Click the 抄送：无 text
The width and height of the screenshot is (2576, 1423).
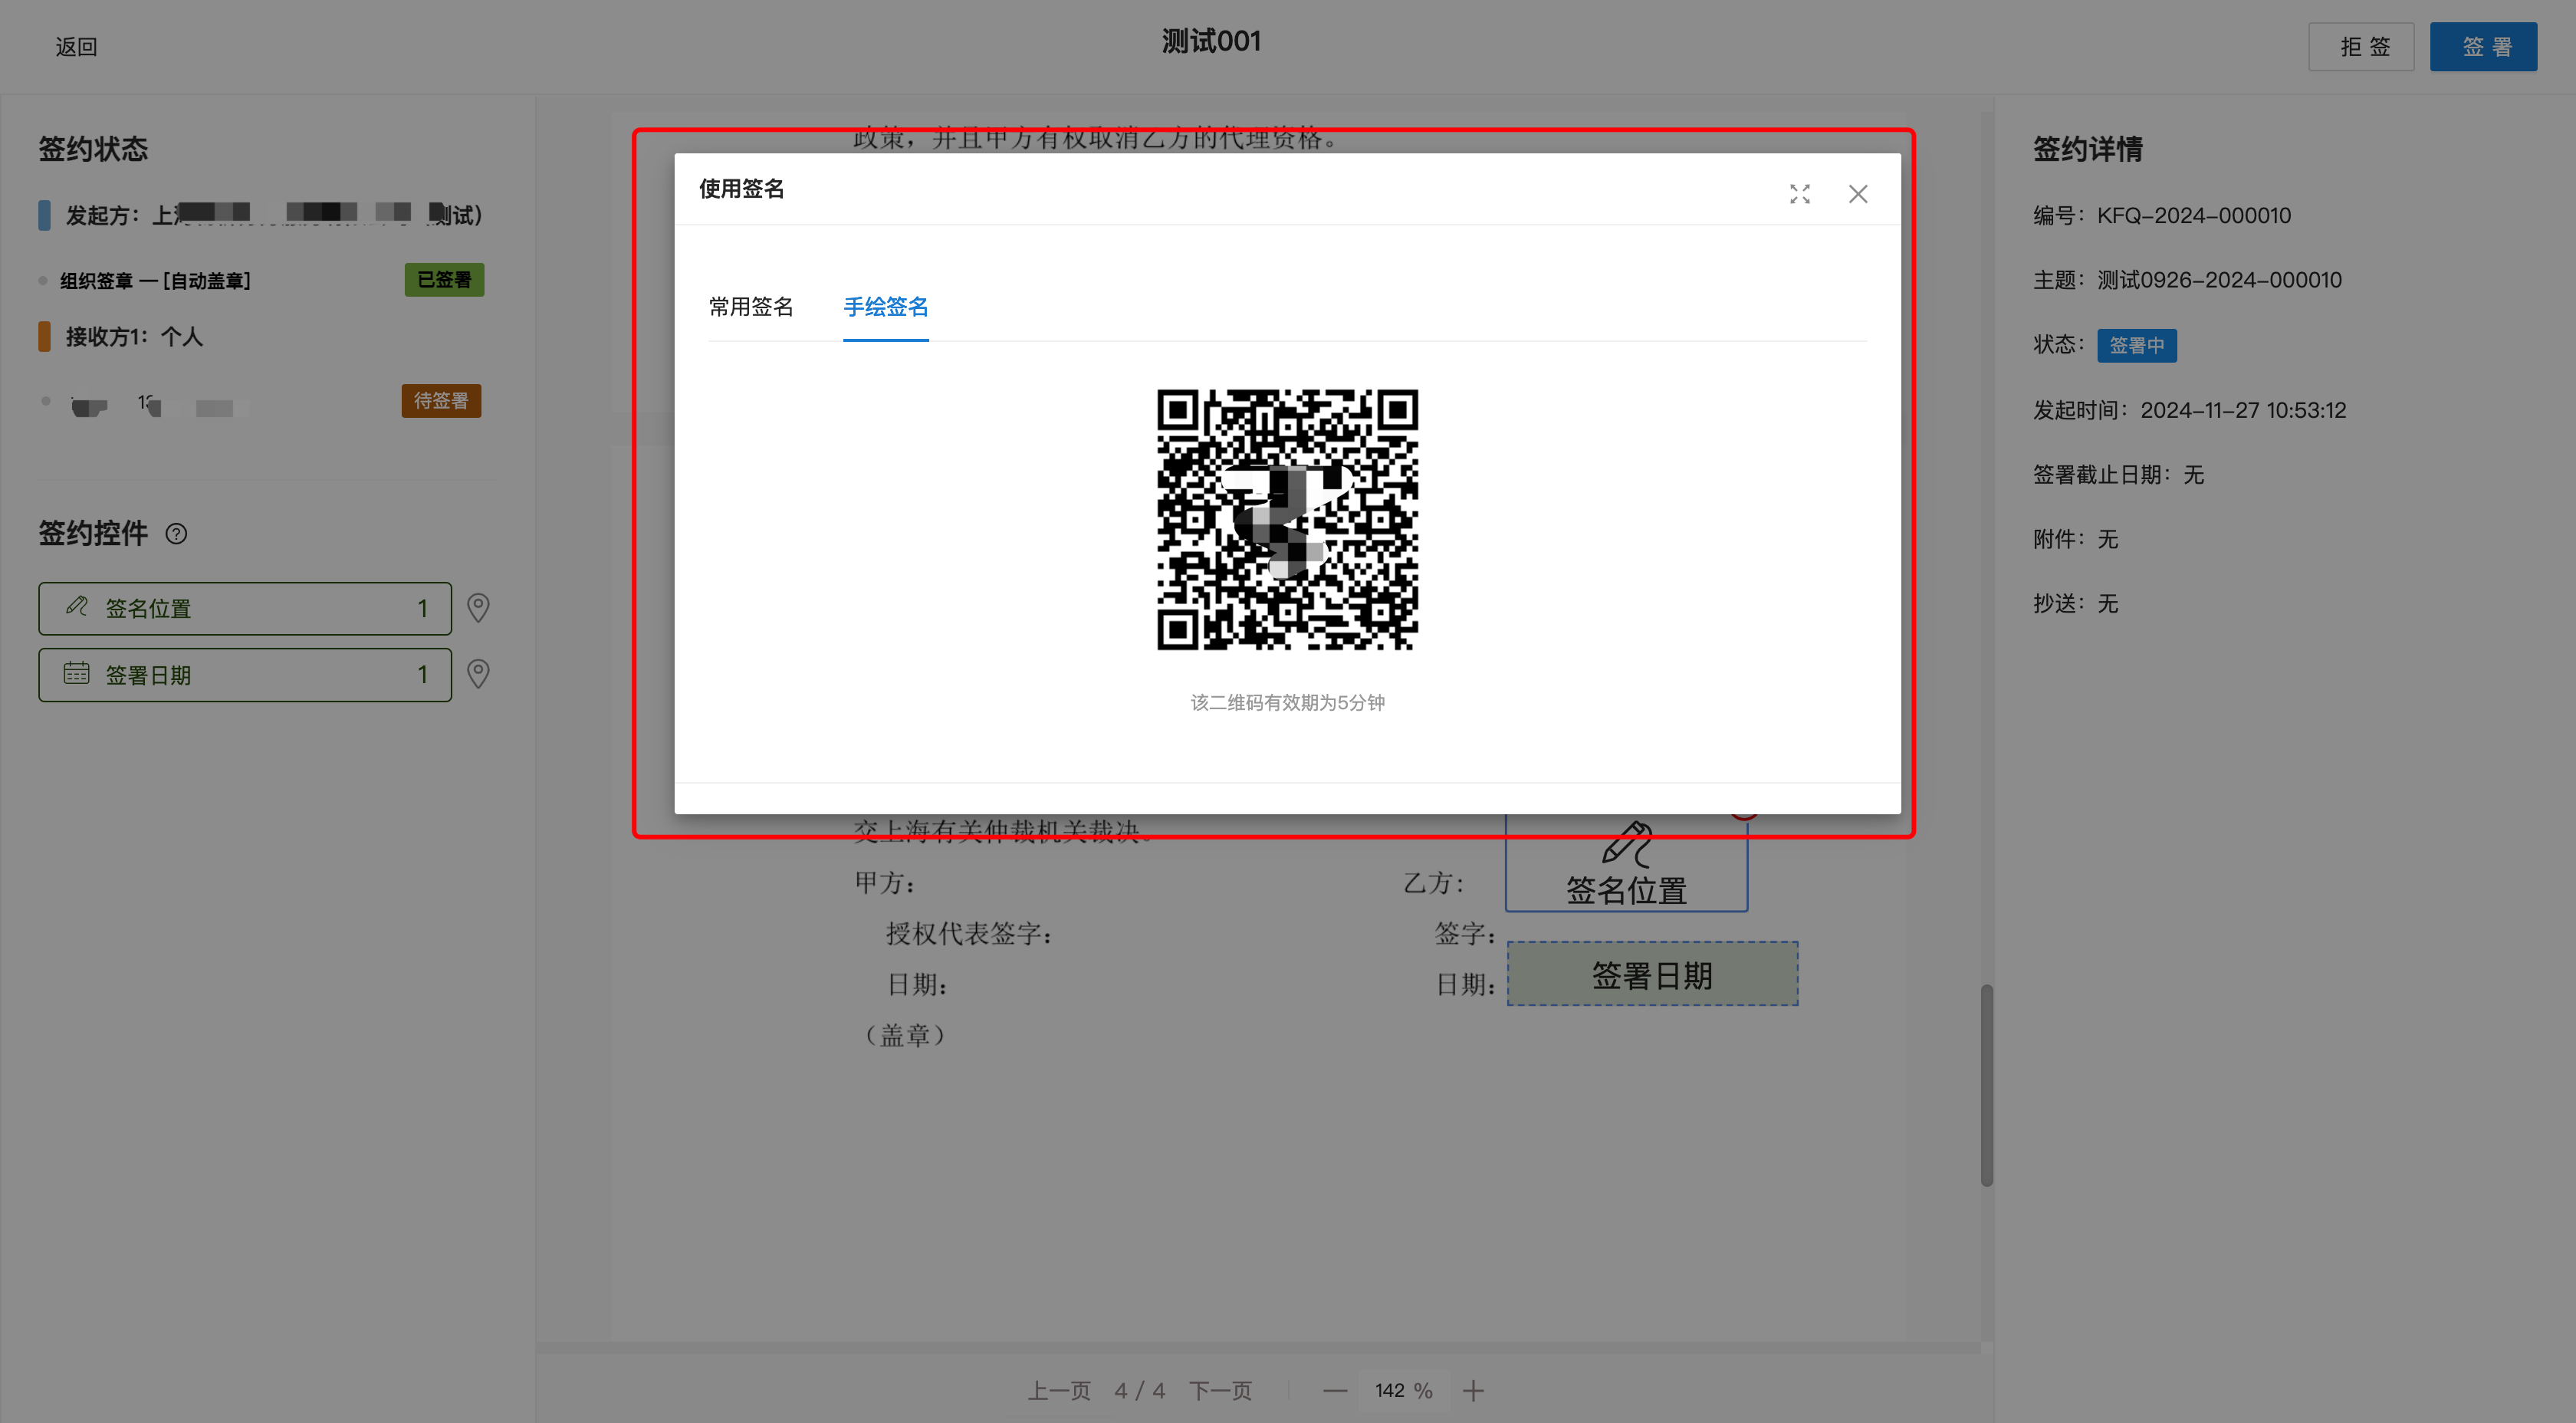pyautogui.click(x=2075, y=604)
